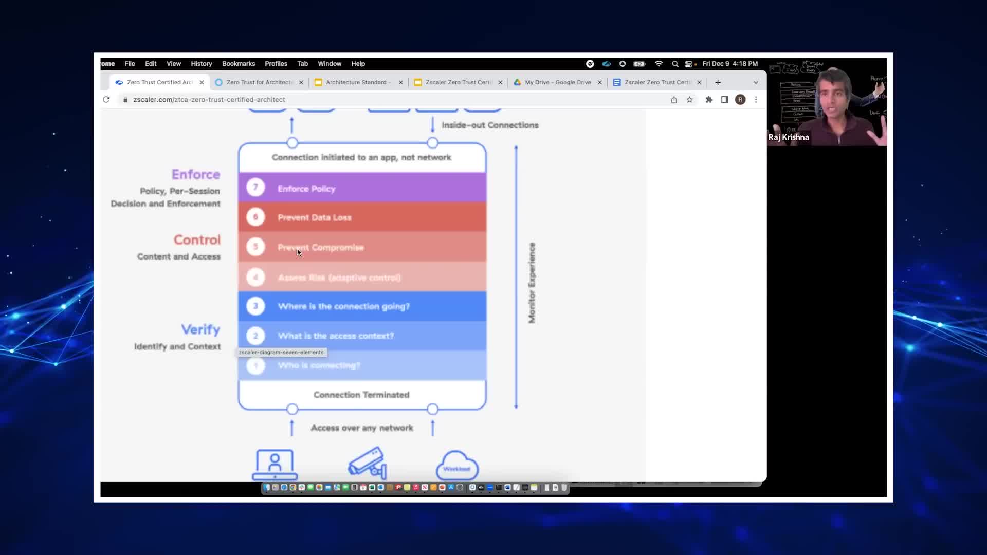Click the browser reload icon
987x555 pixels.
[x=106, y=100]
